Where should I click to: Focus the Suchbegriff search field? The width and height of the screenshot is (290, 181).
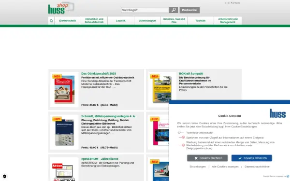(x=145, y=10)
